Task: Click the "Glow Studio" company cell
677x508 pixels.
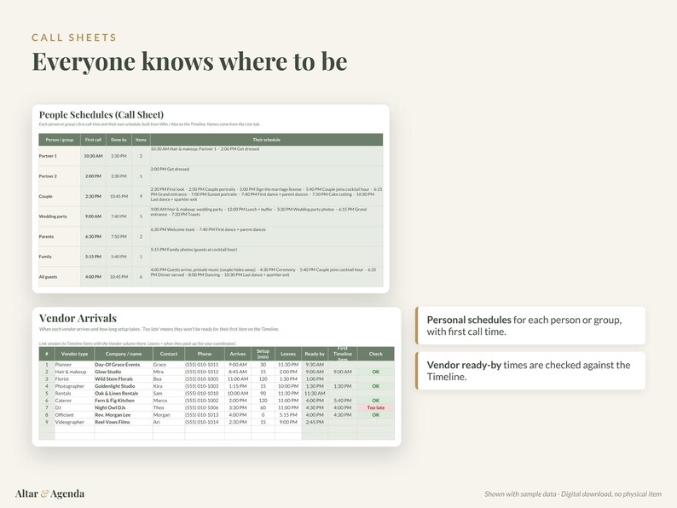Action: pyautogui.click(x=124, y=372)
